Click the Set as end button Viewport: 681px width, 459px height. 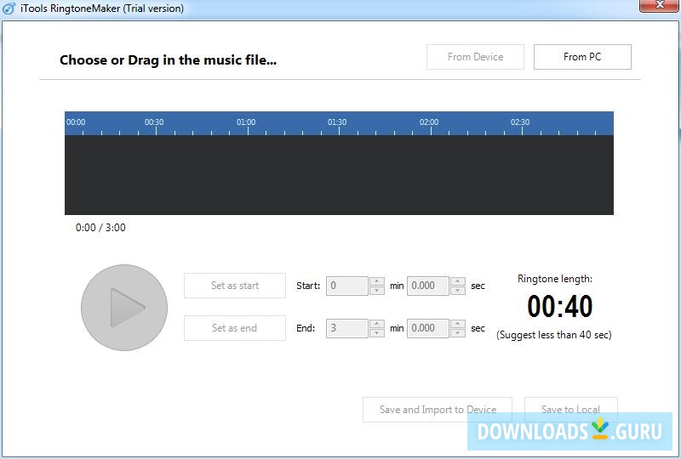(235, 328)
